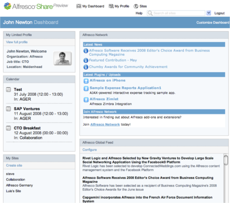Open the View full profile link
The image size is (230, 203).
coord(17,42)
